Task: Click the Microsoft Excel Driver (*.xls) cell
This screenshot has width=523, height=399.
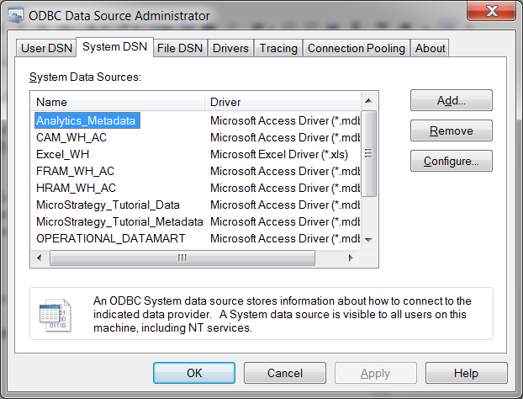Action: tap(279, 154)
